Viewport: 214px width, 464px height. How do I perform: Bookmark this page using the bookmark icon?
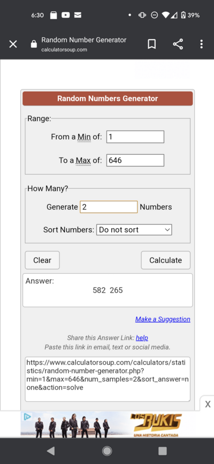151,44
